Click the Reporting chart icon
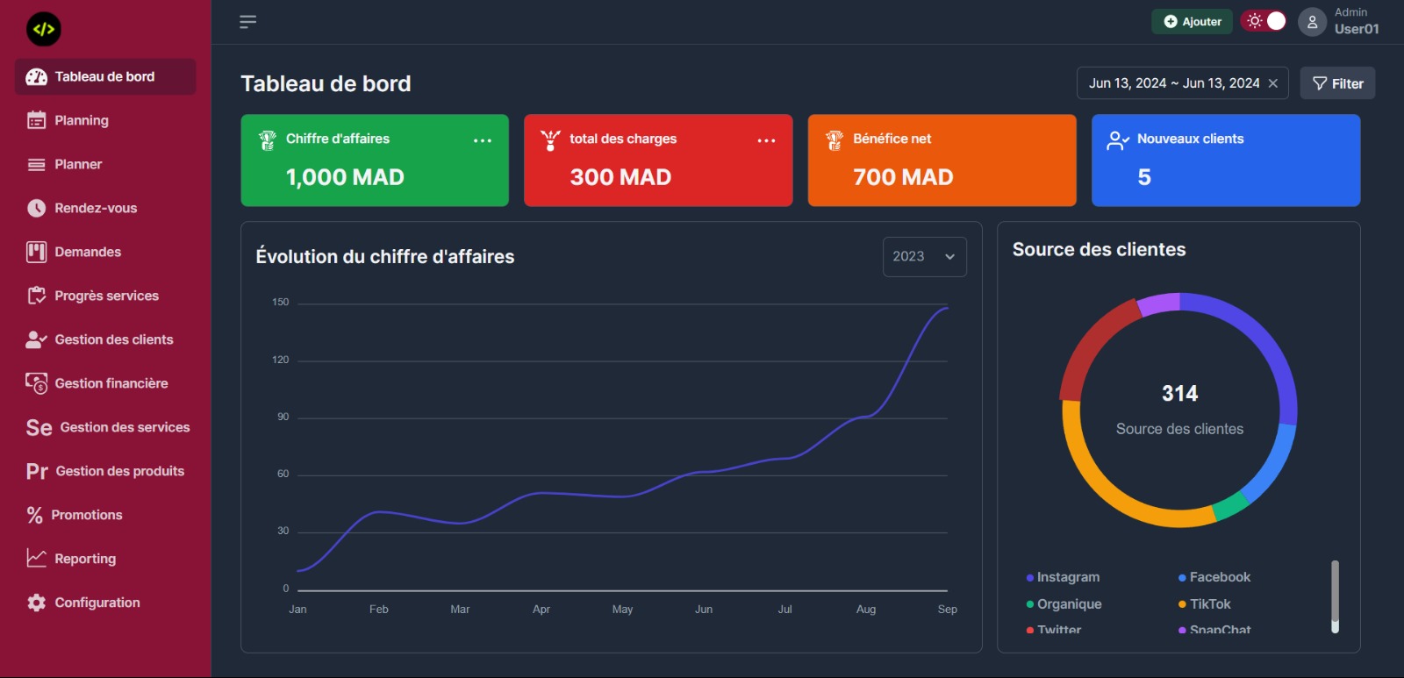The height and width of the screenshot is (678, 1404). click(x=36, y=558)
